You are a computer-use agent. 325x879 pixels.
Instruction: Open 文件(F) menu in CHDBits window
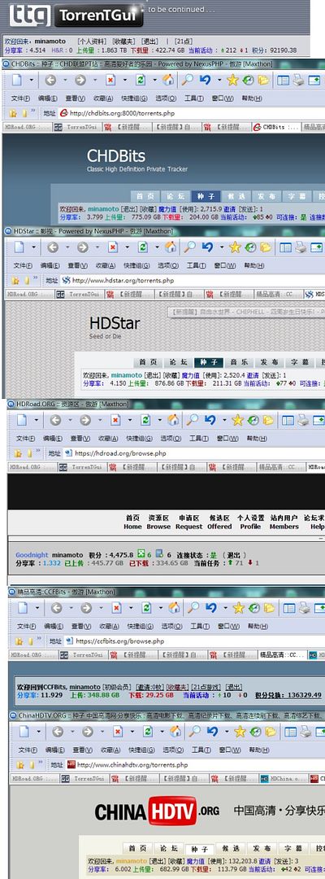tap(20, 98)
